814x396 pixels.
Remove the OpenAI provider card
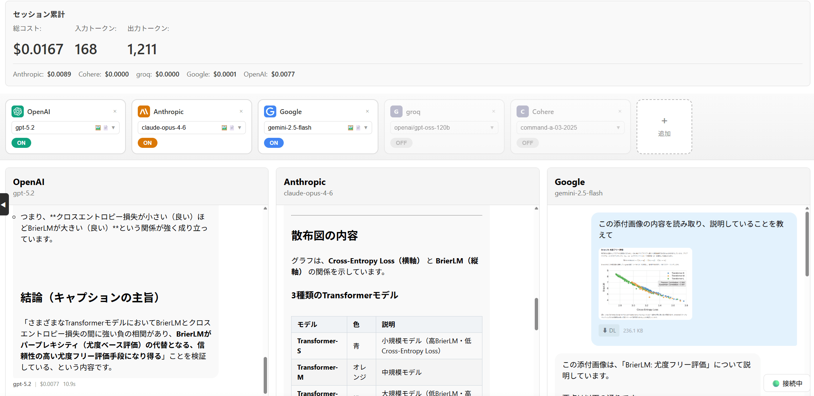click(x=115, y=111)
